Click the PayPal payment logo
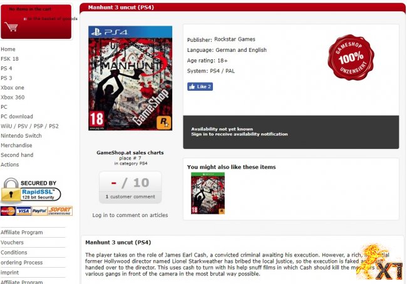407x284 pixels. pyautogui.click(x=39, y=211)
